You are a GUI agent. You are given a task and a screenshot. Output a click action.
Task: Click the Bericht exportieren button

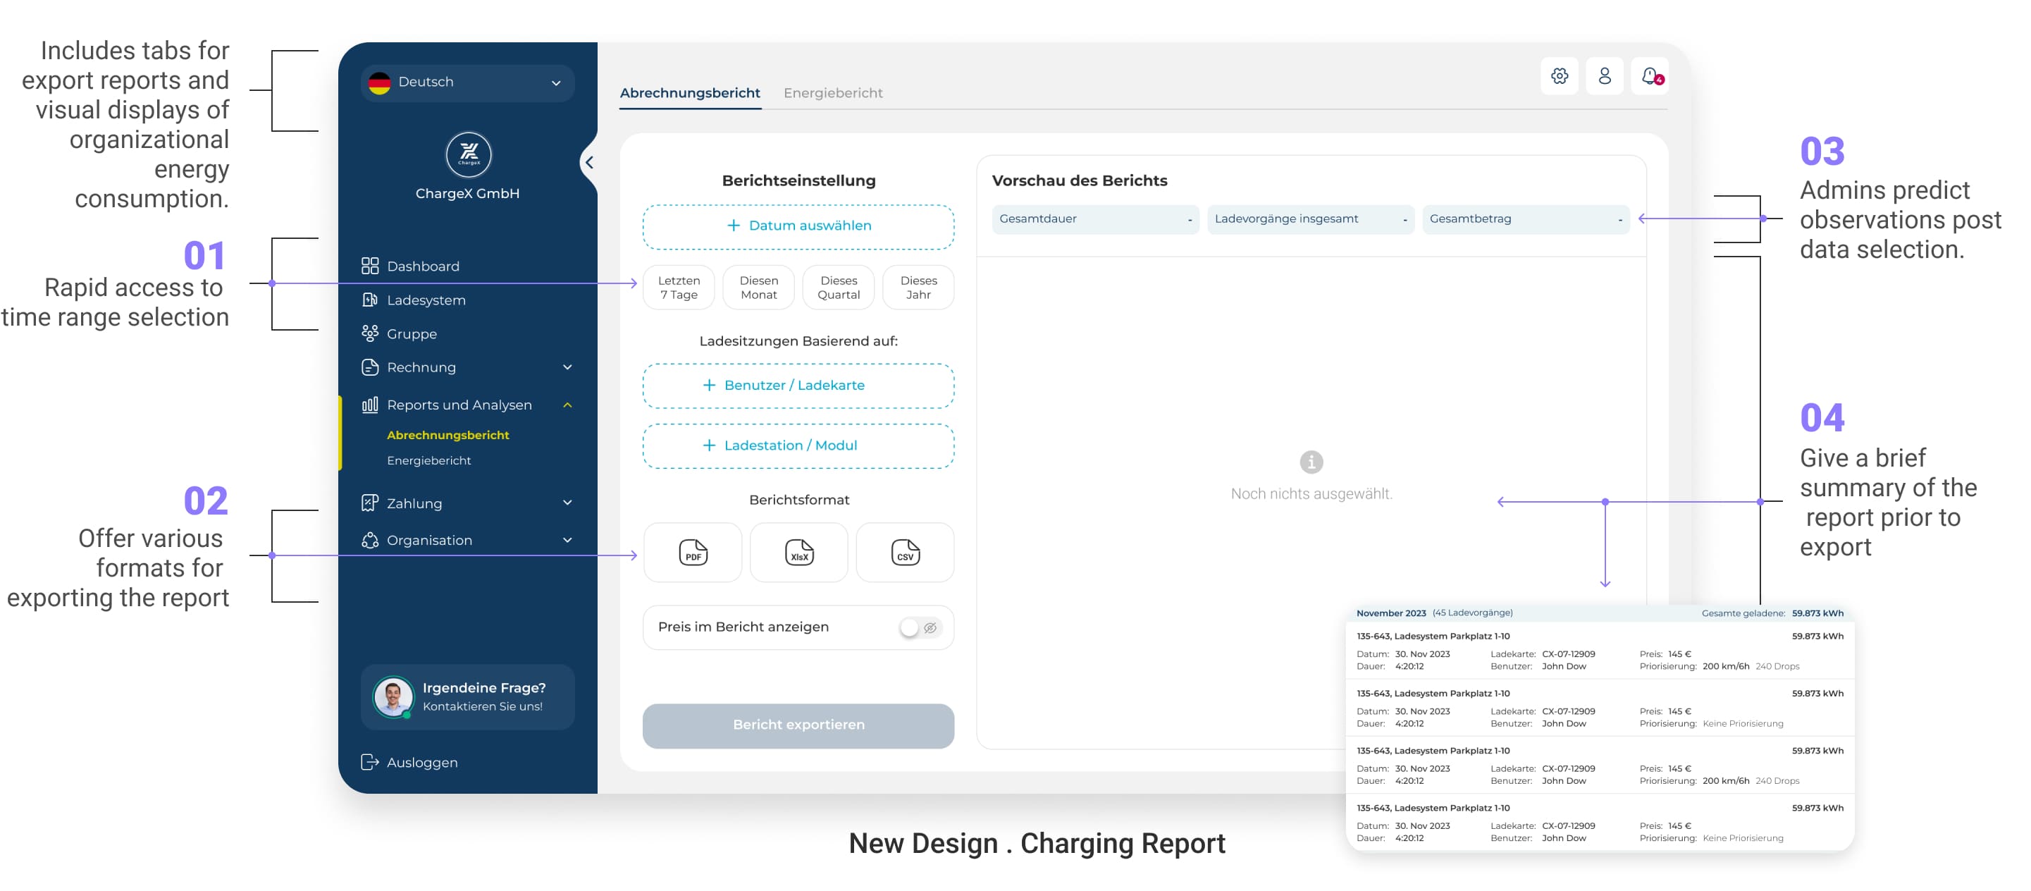click(x=798, y=725)
